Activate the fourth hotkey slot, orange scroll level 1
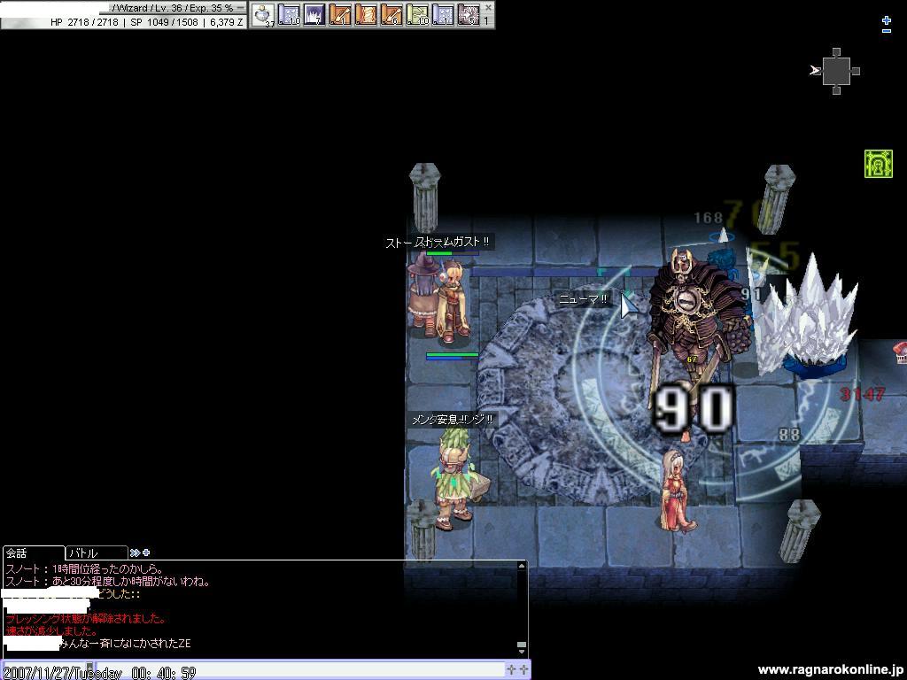 [x=340, y=14]
